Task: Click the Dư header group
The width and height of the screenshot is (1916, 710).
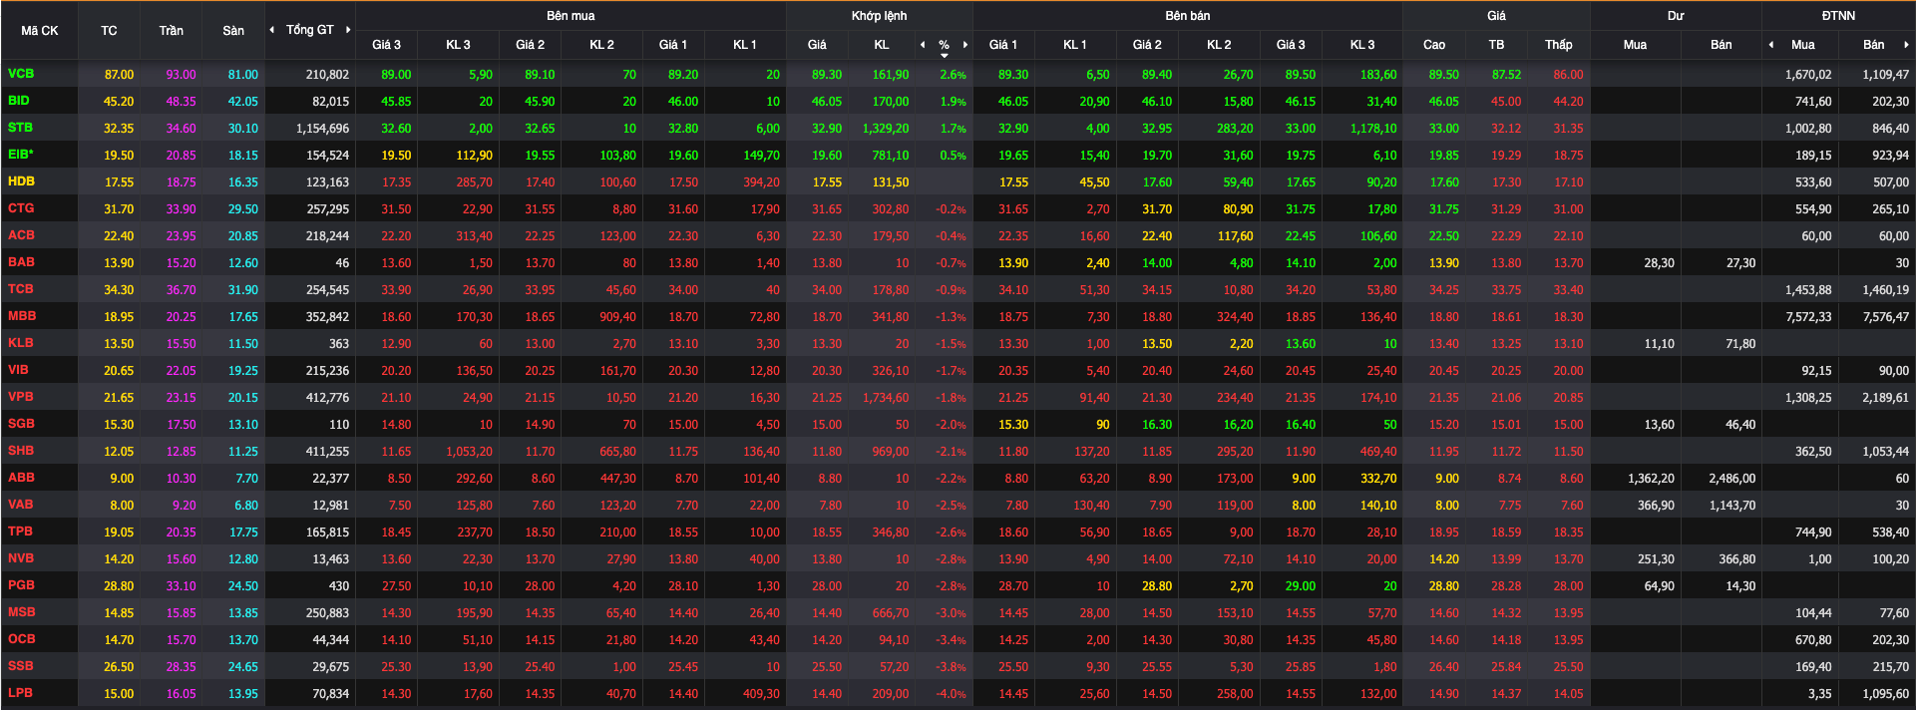Action: tap(1676, 16)
